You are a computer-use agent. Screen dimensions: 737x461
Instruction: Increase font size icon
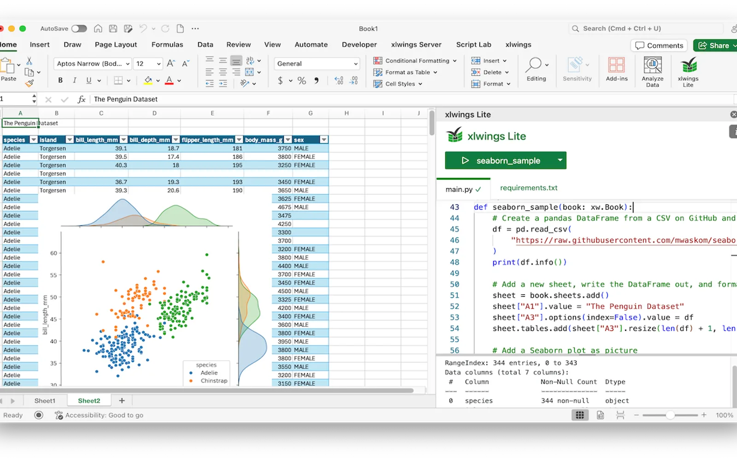(x=171, y=64)
